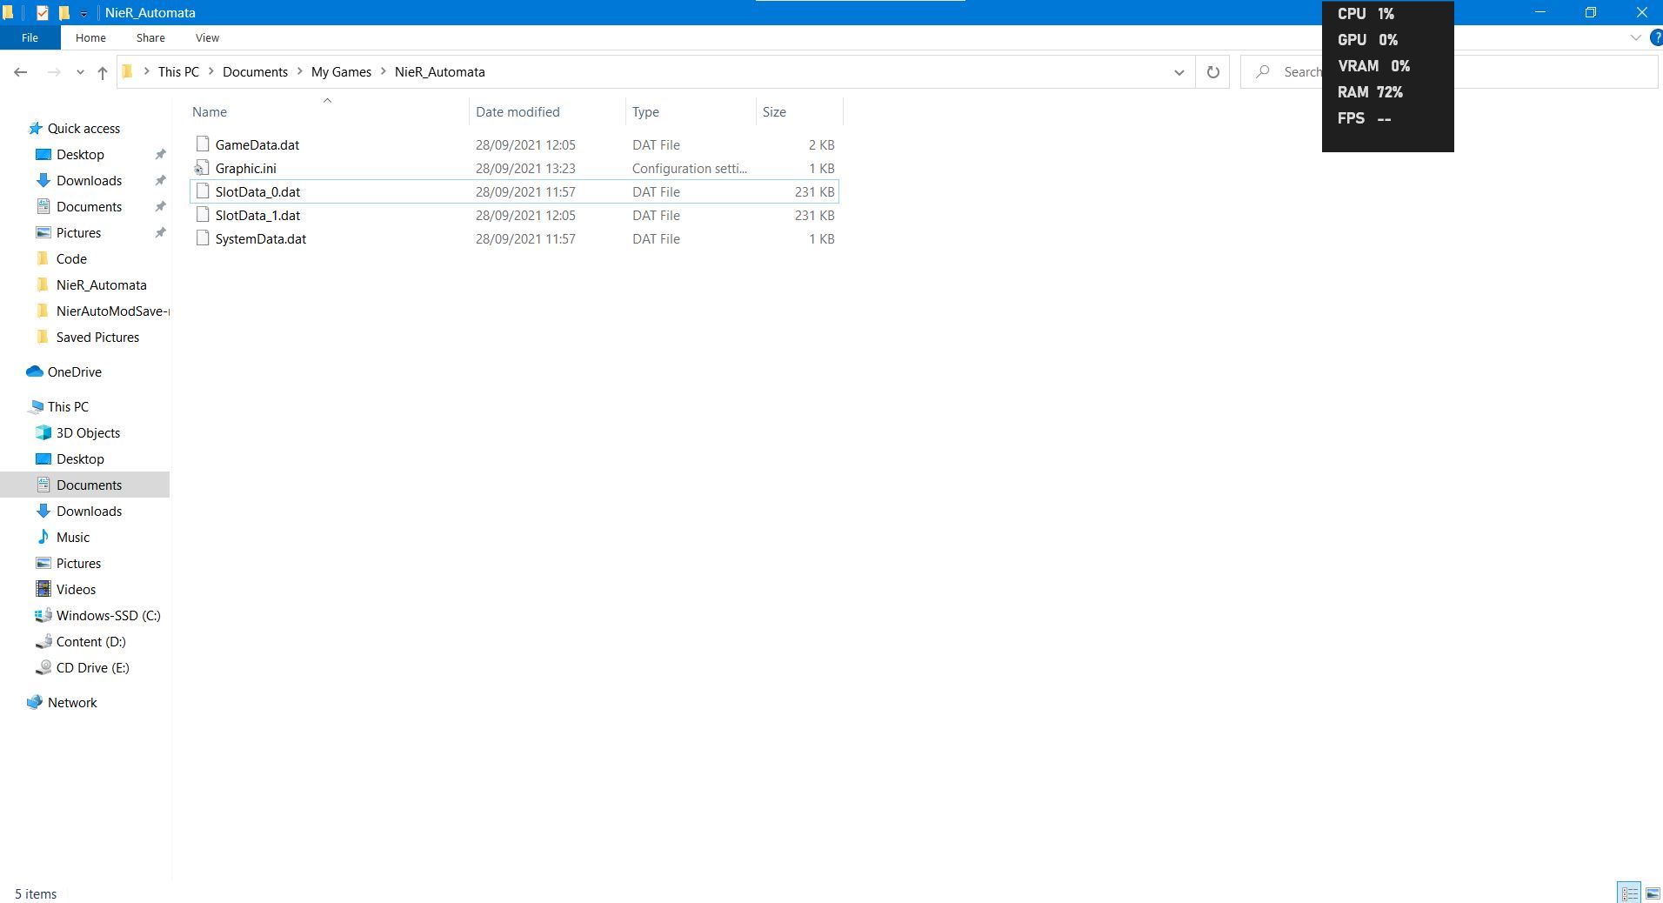Open Desktop under This PC
Screen dimensions: 1663x903
click(x=80, y=458)
